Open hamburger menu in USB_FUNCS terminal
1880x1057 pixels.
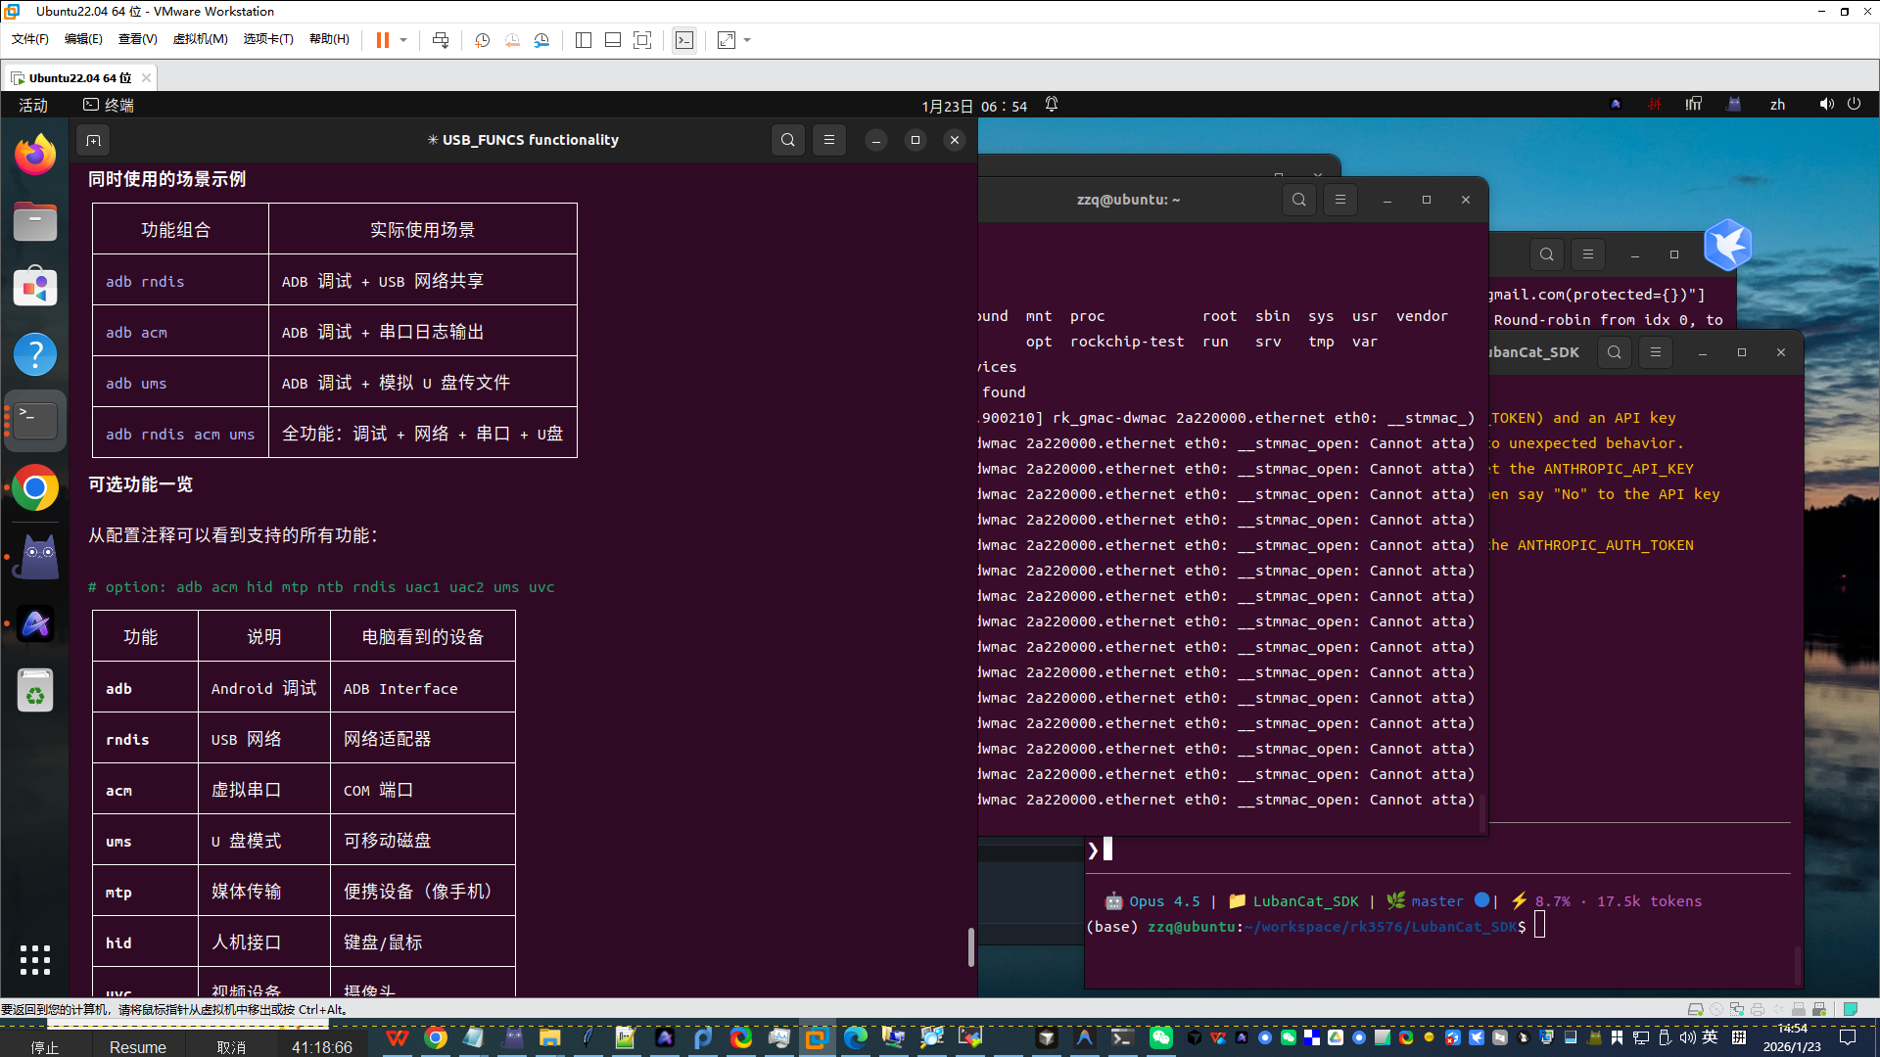(x=828, y=140)
